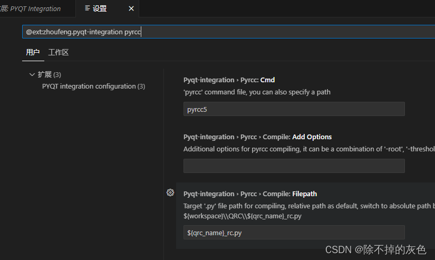
Task: Select the 扩展 (3) tree entry label
Action: point(50,75)
